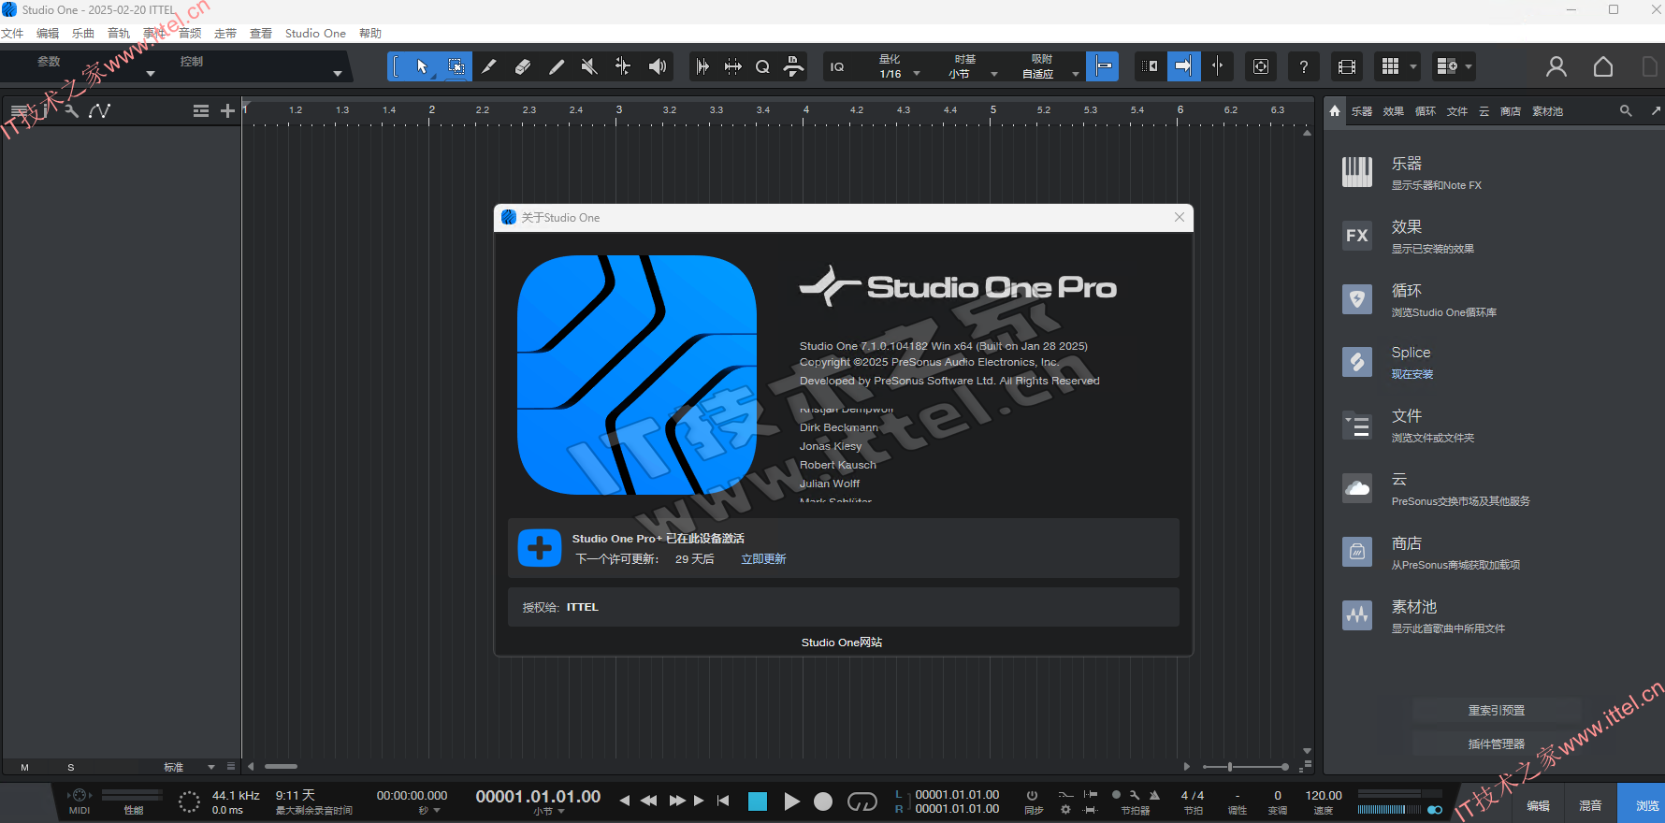Open the 乐曲 menu

coord(83,33)
